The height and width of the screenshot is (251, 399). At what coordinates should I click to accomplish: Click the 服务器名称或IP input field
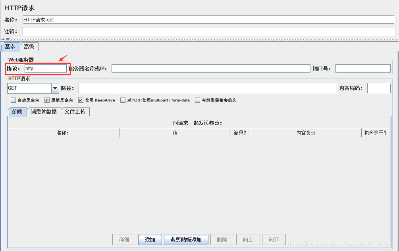(211, 69)
